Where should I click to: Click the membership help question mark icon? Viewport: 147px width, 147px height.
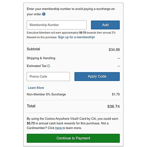44,14
